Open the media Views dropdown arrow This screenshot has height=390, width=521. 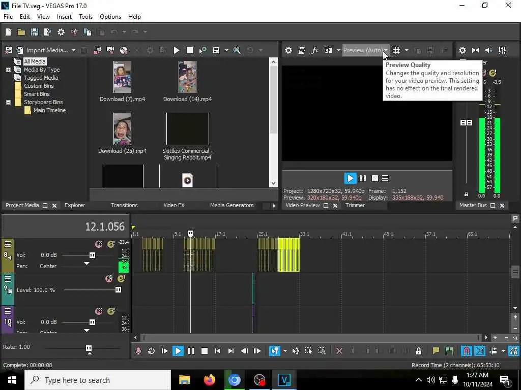click(x=226, y=50)
